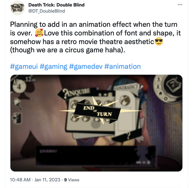Click the exit door icon in game image
Viewport: 193px width, 188px height.
pyautogui.click(x=17, y=118)
